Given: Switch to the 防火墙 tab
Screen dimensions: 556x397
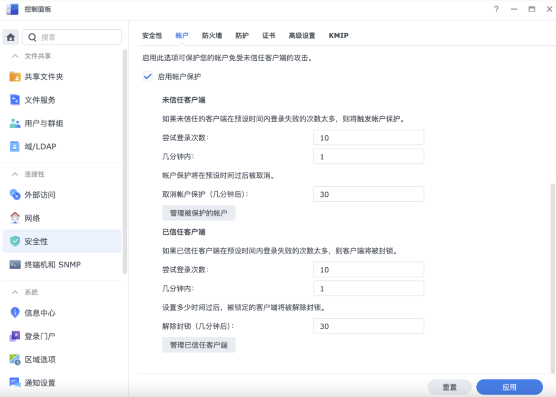Looking at the screenshot, I should coord(212,36).
